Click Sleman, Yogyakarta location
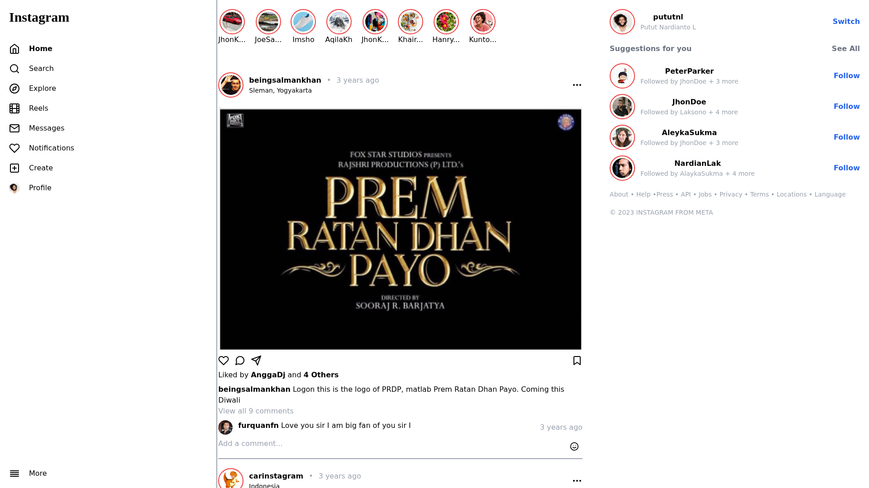This screenshot has height=488, width=869. (x=280, y=90)
